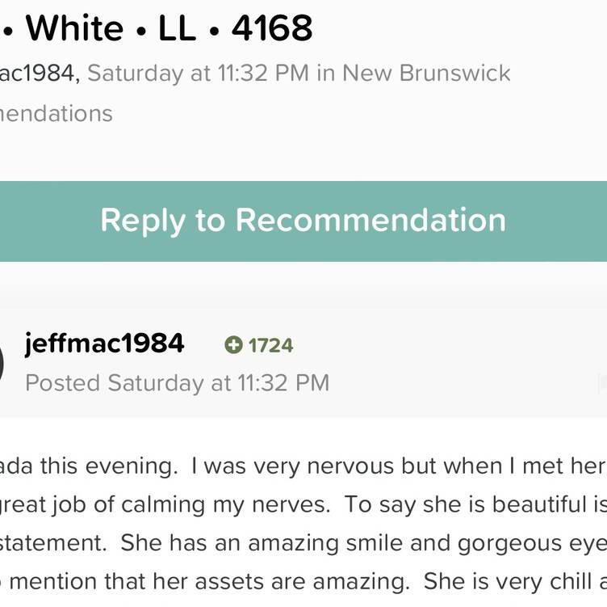Click the topic byline Saturday at 11:32 PM timestamp
The width and height of the screenshot is (607, 607).
coord(199,73)
